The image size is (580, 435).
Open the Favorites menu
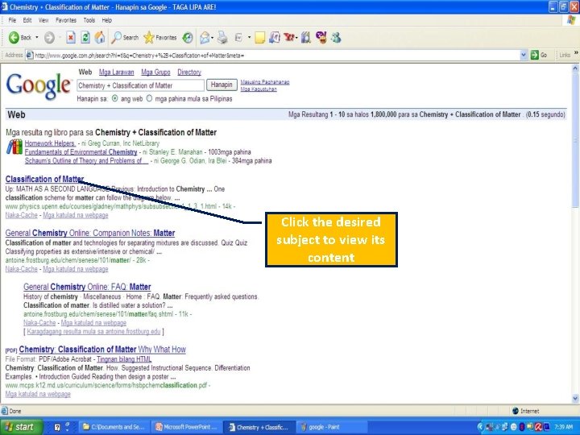[66, 20]
